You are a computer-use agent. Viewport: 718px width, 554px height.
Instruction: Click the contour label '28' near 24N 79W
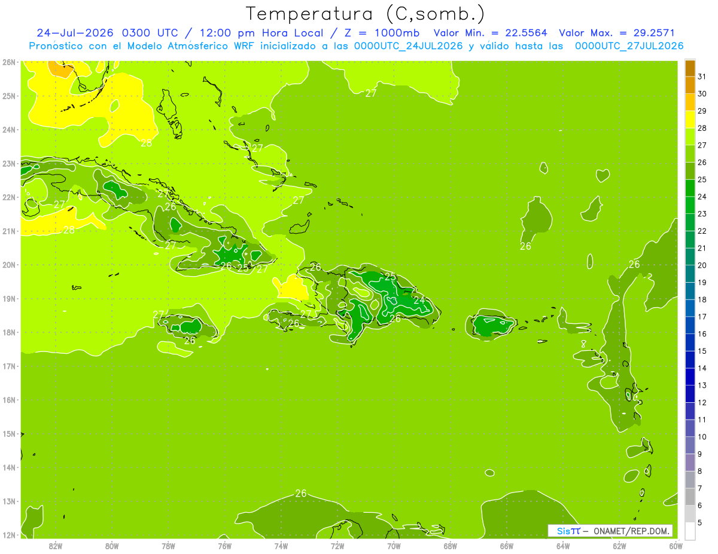click(146, 143)
